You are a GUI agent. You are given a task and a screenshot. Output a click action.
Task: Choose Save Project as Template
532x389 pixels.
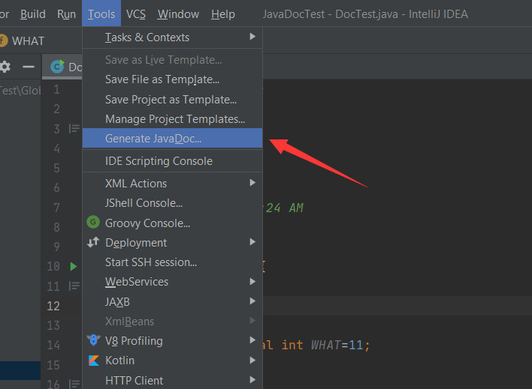[172, 100]
